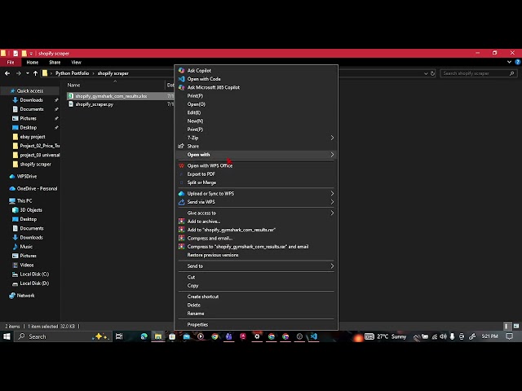
Task: Click the taskbar Search box
Action: point(62,336)
